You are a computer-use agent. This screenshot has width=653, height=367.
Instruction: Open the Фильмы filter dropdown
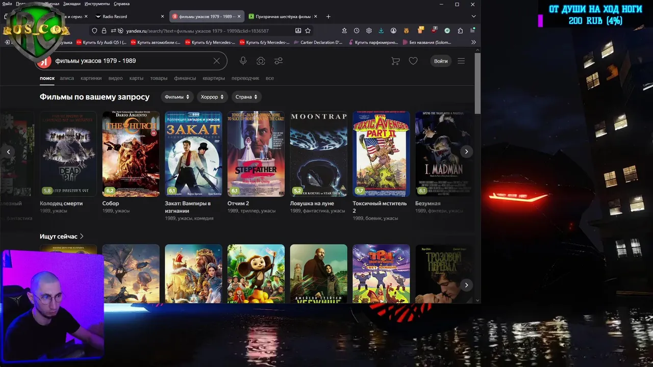pyautogui.click(x=177, y=97)
